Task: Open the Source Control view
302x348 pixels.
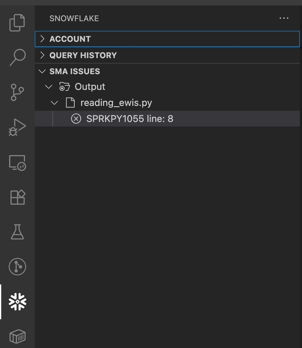Action: point(17,92)
